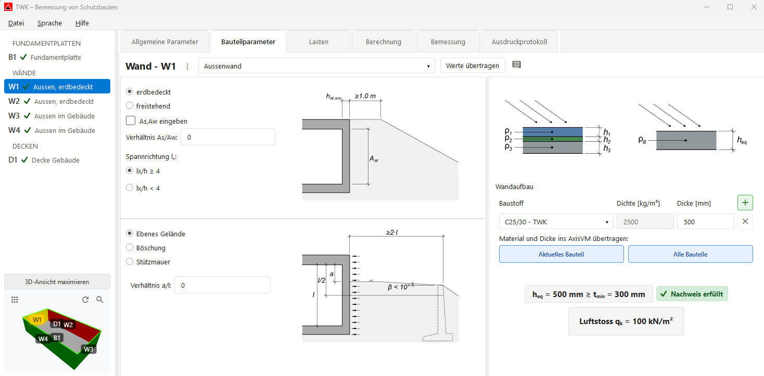Choose the Böschung terrain option
The image size is (764, 376).
point(129,248)
